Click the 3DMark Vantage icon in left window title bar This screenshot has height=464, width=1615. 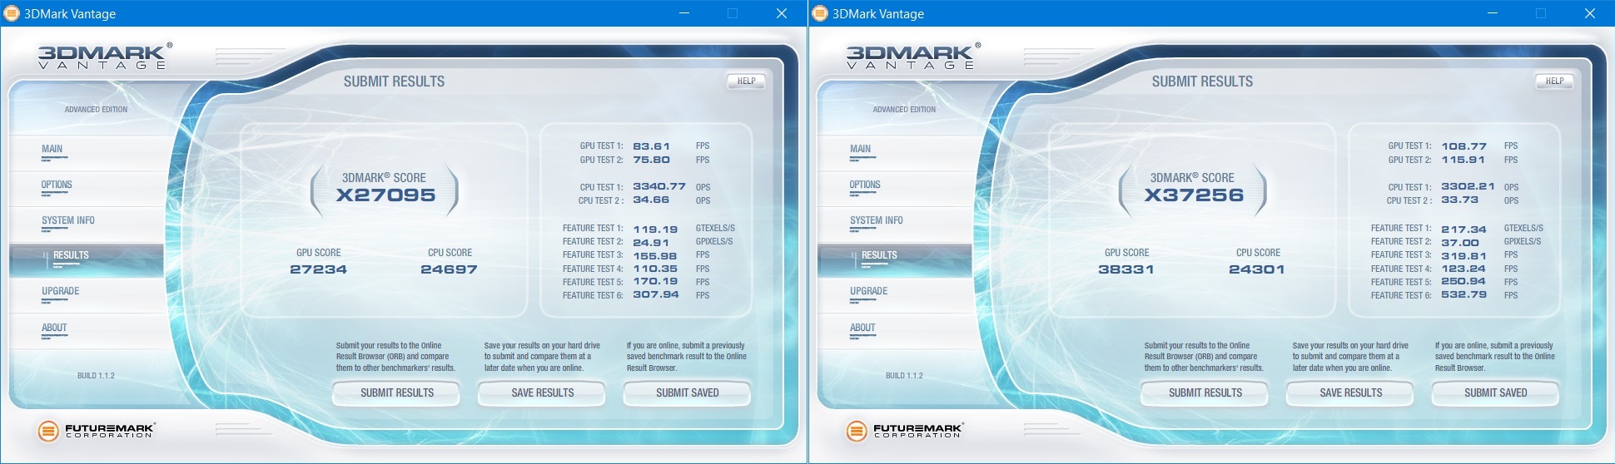click(12, 13)
